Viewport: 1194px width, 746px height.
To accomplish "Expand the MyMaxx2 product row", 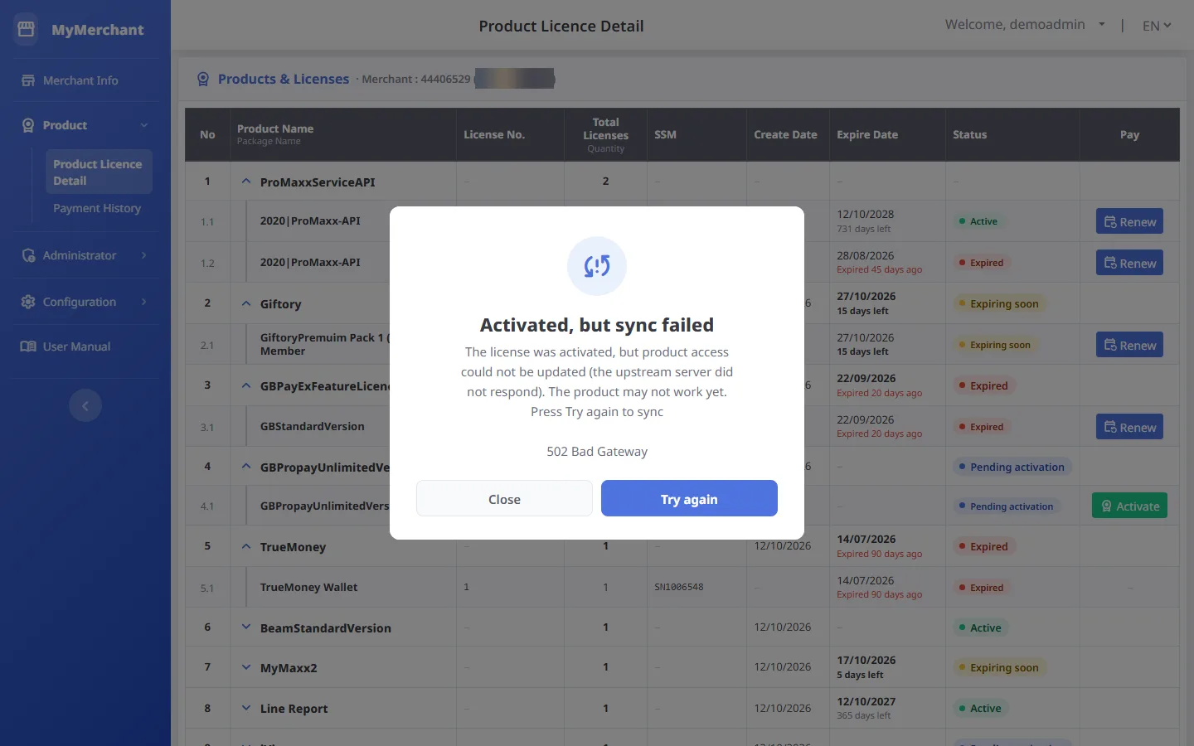I will [x=246, y=667].
